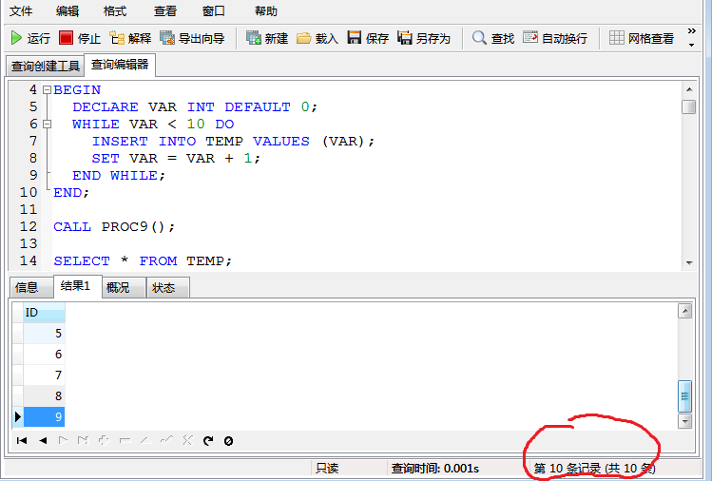Select result row with value 8
This screenshot has height=481, width=712.
tap(44, 396)
